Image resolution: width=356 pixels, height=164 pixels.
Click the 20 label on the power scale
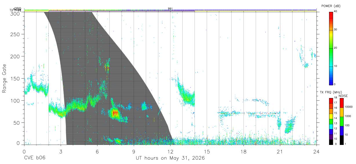336,48
